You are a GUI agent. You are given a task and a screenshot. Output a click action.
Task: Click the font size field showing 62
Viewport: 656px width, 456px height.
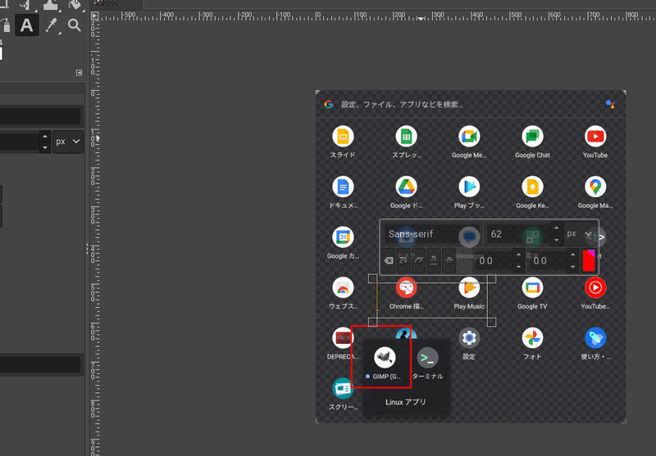coord(519,234)
